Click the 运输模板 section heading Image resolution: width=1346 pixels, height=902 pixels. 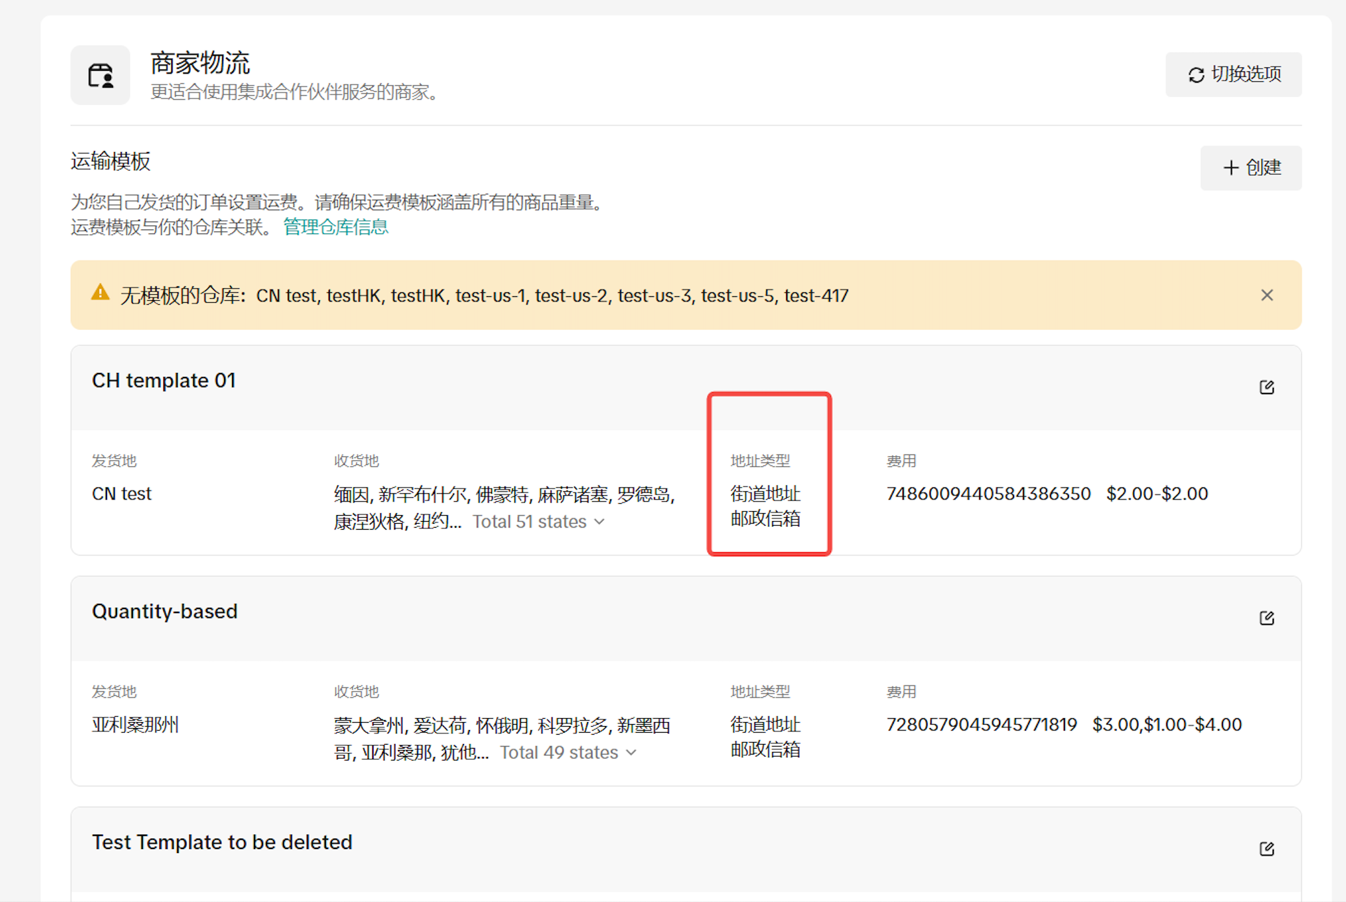pos(110,161)
